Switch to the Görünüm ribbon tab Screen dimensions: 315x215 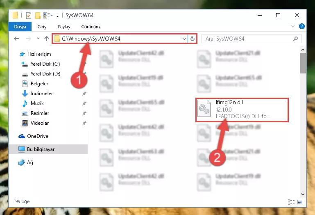tap(91, 27)
